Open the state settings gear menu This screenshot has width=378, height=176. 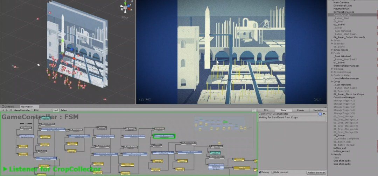tap(324, 114)
